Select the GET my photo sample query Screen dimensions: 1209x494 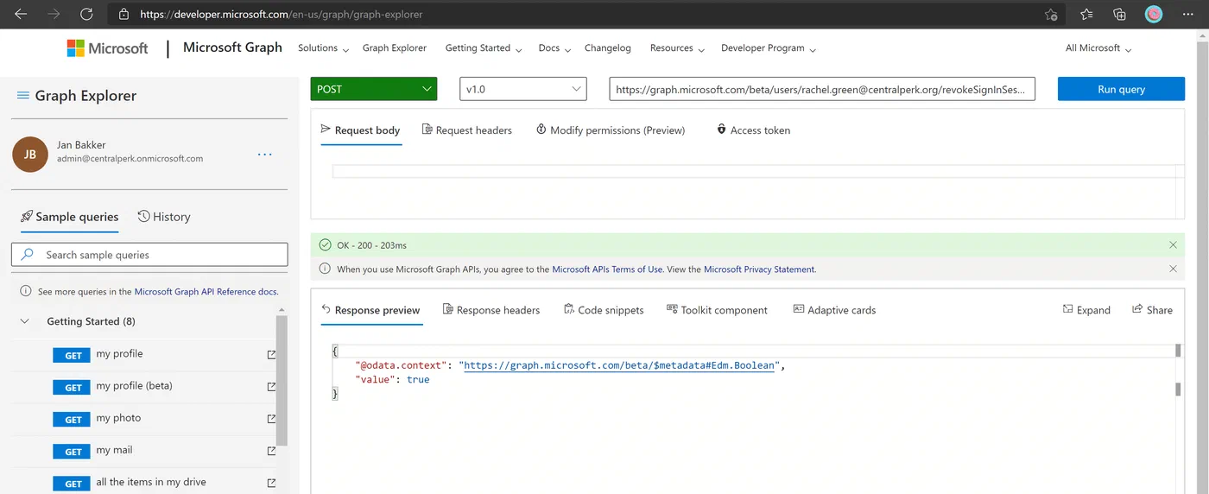tap(144, 419)
